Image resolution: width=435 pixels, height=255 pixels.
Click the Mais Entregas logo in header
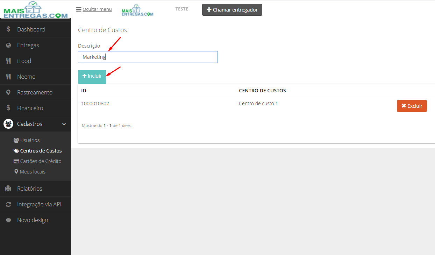(x=137, y=10)
